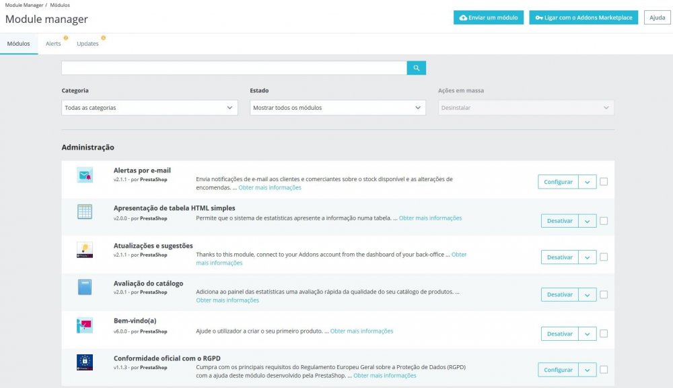Click the Bem-vindo(a) module title
Viewport: 673px width, 388px height.
click(x=135, y=321)
